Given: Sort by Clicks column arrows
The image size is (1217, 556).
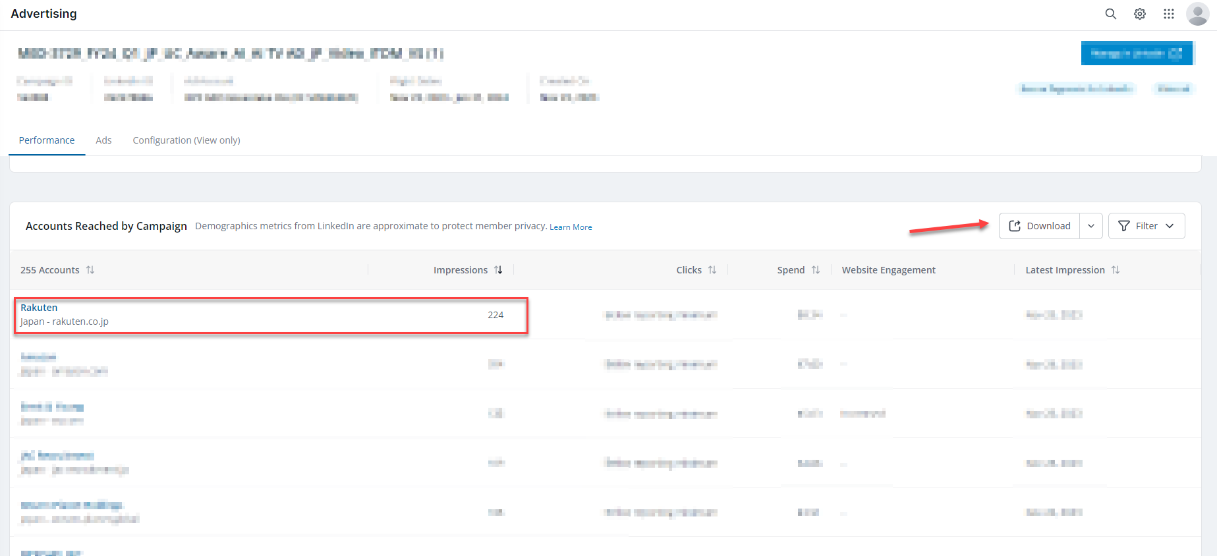Looking at the screenshot, I should click(712, 270).
